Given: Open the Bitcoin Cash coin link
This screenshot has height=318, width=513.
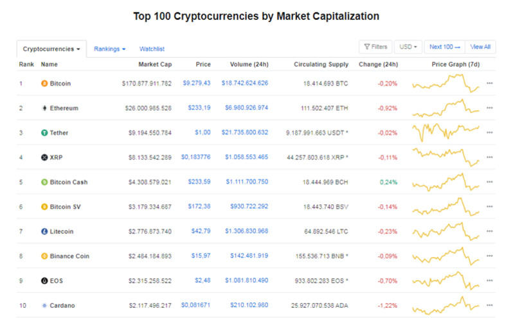Looking at the screenshot, I should tap(69, 182).
